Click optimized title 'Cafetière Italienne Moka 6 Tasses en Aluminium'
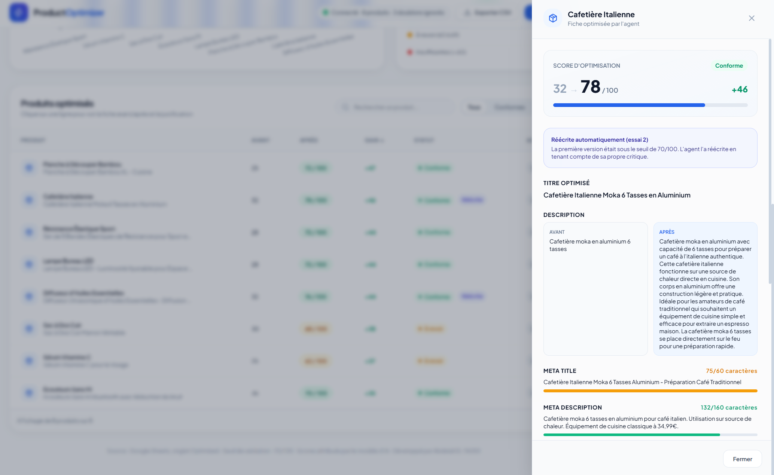The height and width of the screenshot is (475, 774). point(617,195)
